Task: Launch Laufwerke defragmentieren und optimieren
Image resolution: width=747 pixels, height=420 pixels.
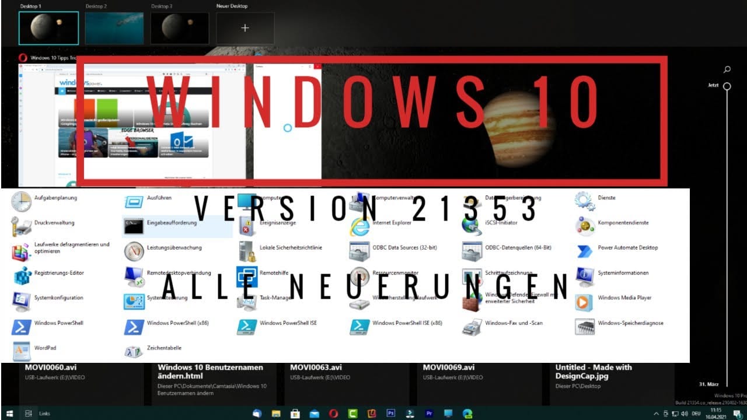Action: pyautogui.click(x=62, y=251)
